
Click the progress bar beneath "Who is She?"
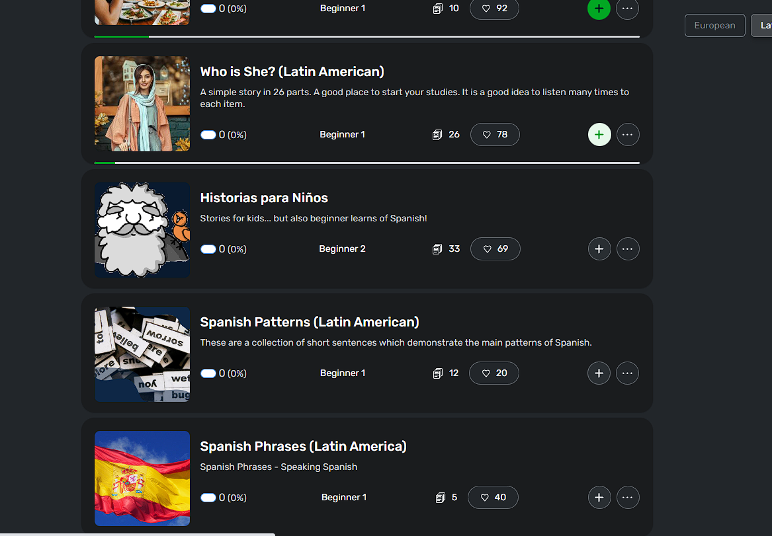(x=366, y=163)
